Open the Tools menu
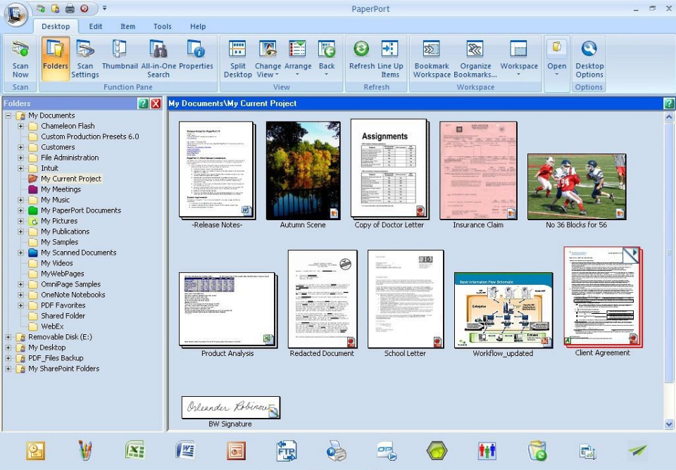 [x=162, y=26]
